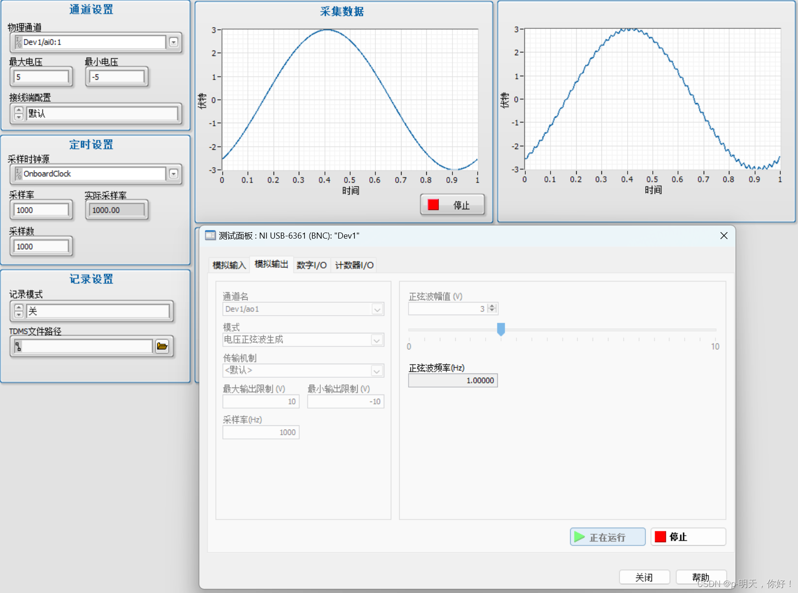Click the test panel 停止 button
The height and width of the screenshot is (593, 798).
coord(688,537)
